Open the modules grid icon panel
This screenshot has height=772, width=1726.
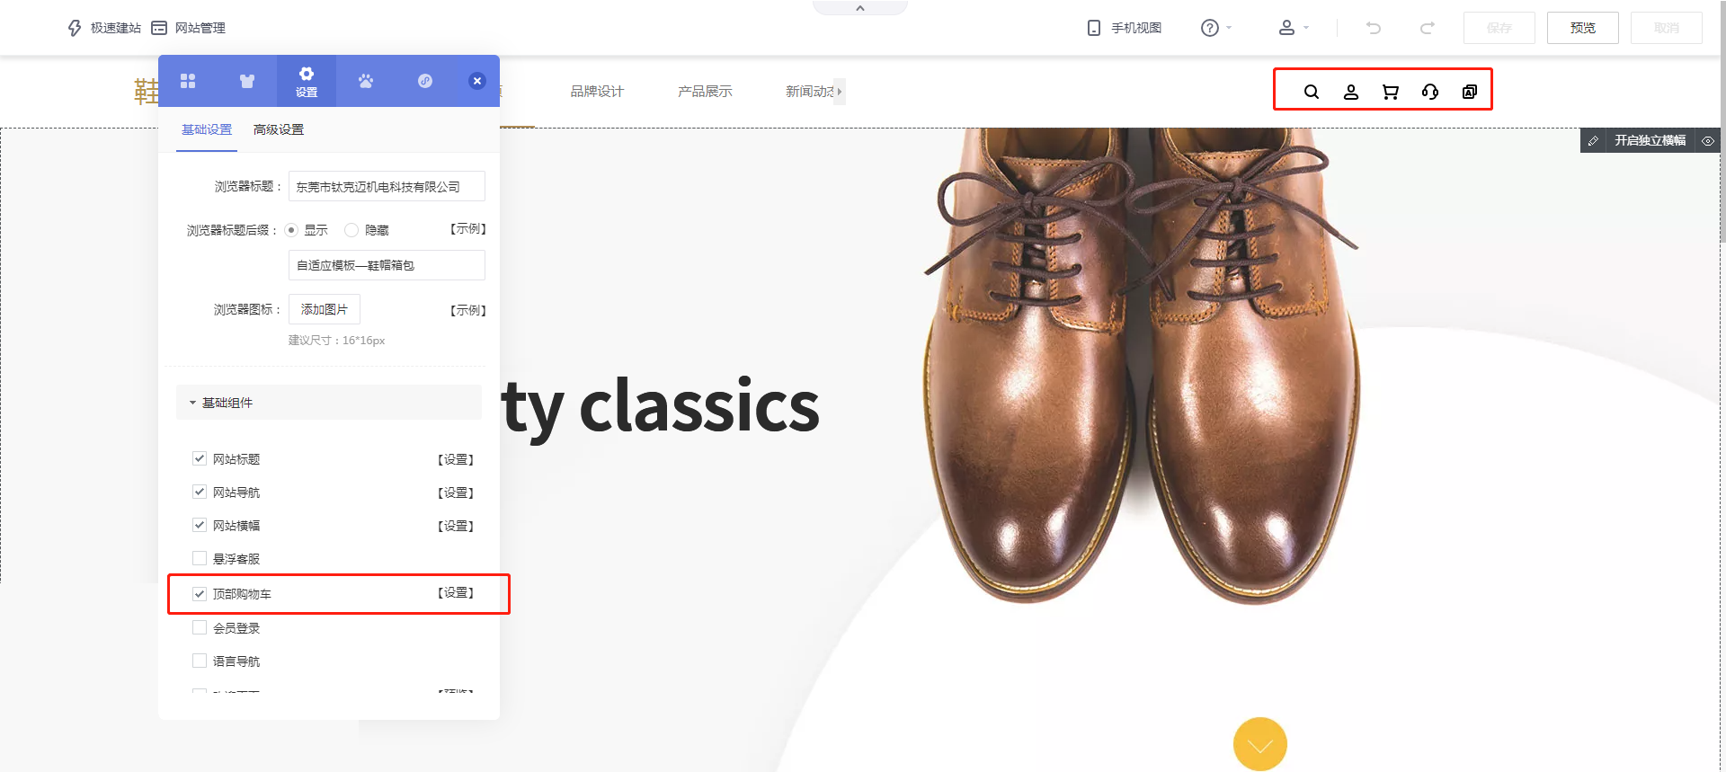coord(188,81)
